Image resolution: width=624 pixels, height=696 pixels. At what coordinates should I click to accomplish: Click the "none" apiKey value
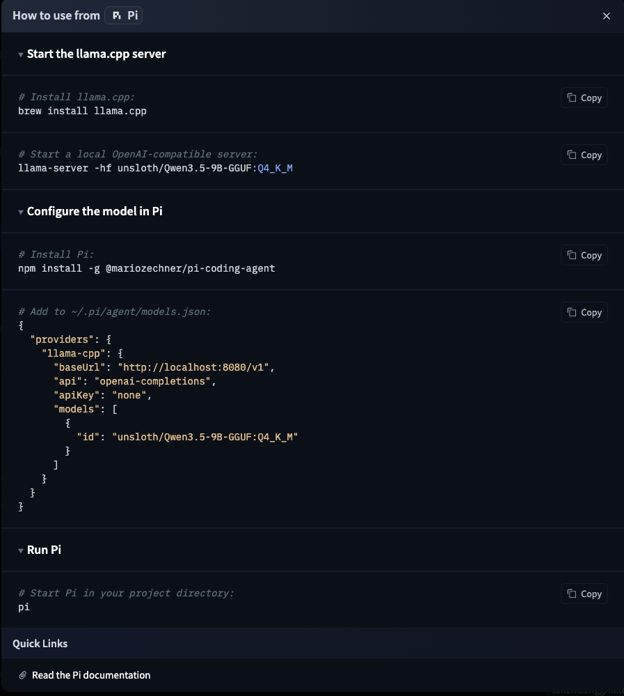pyautogui.click(x=129, y=396)
